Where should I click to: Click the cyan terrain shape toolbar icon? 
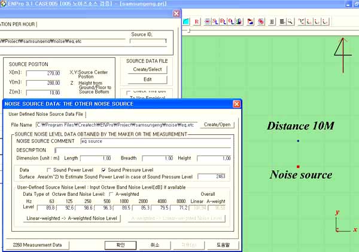pos(186,21)
